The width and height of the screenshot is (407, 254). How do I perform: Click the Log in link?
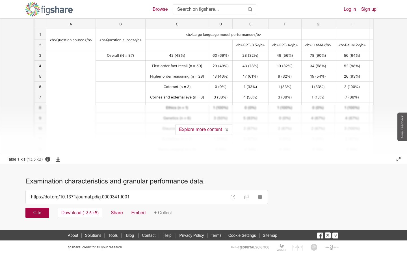tap(350, 9)
